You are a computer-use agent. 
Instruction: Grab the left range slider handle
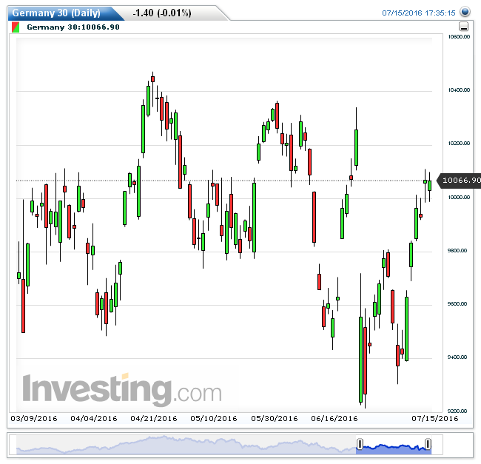tap(360, 444)
